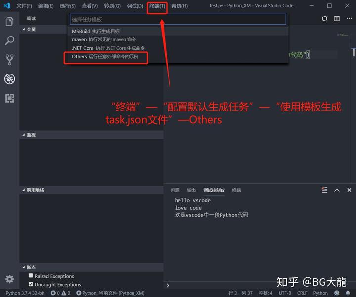Click Python 3.7.4 32-bit interpreter selector
The image size is (356, 297).
click(25, 293)
